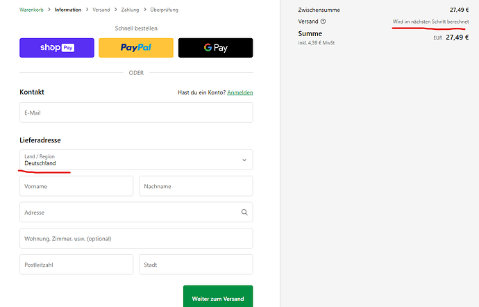Click the 'Schnell bestellen' heading text

point(136,28)
